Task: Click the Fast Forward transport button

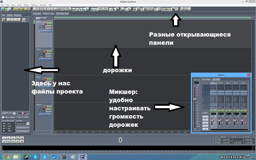Action: pos(13,142)
